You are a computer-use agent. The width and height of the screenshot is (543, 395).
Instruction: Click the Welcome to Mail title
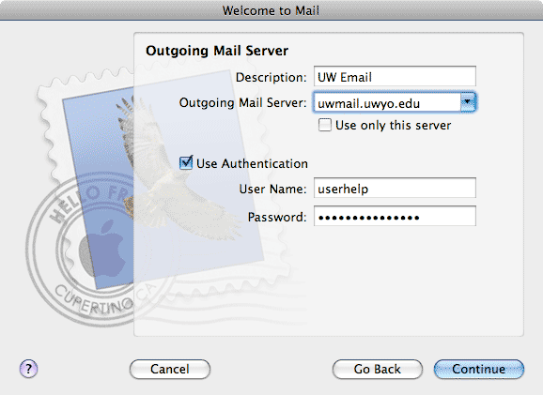tap(271, 10)
